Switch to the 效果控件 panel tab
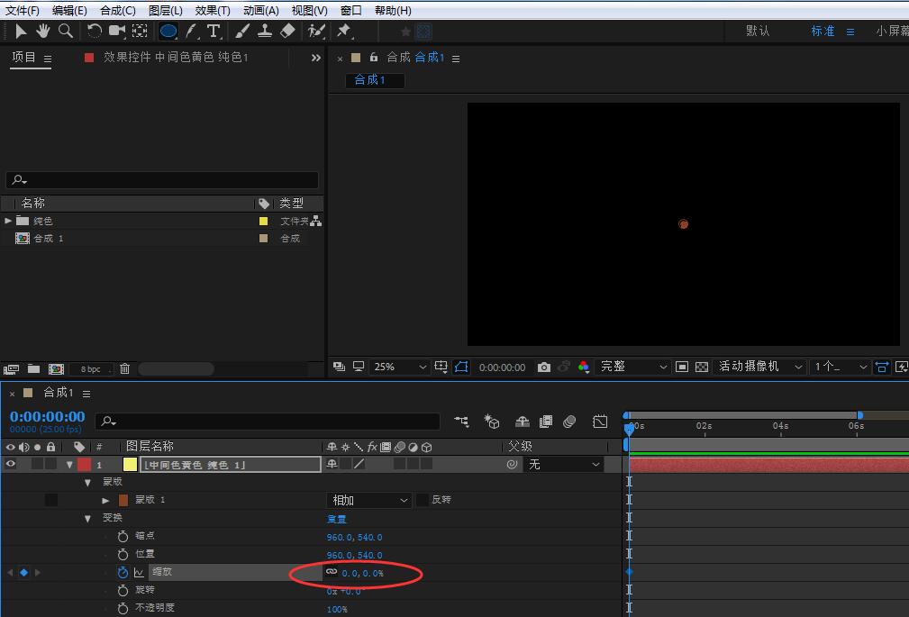Screen dimensions: 909x617 click(175, 58)
